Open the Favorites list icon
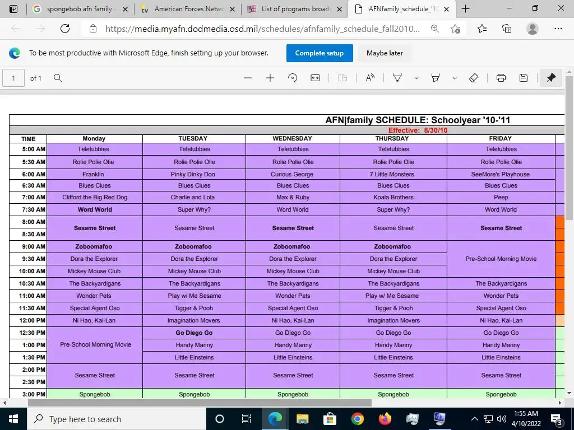 point(482,29)
